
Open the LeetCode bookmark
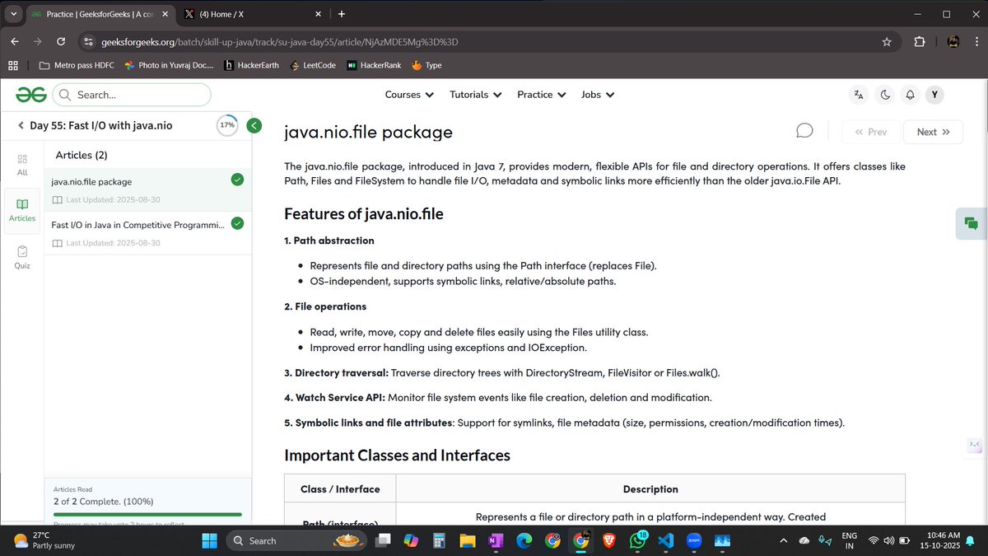click(x=314, y=65)
